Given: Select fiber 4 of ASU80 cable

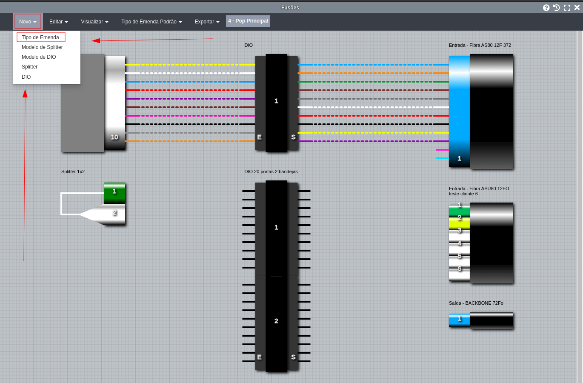Looking at the screenshot, I should [x=460, y=249].
